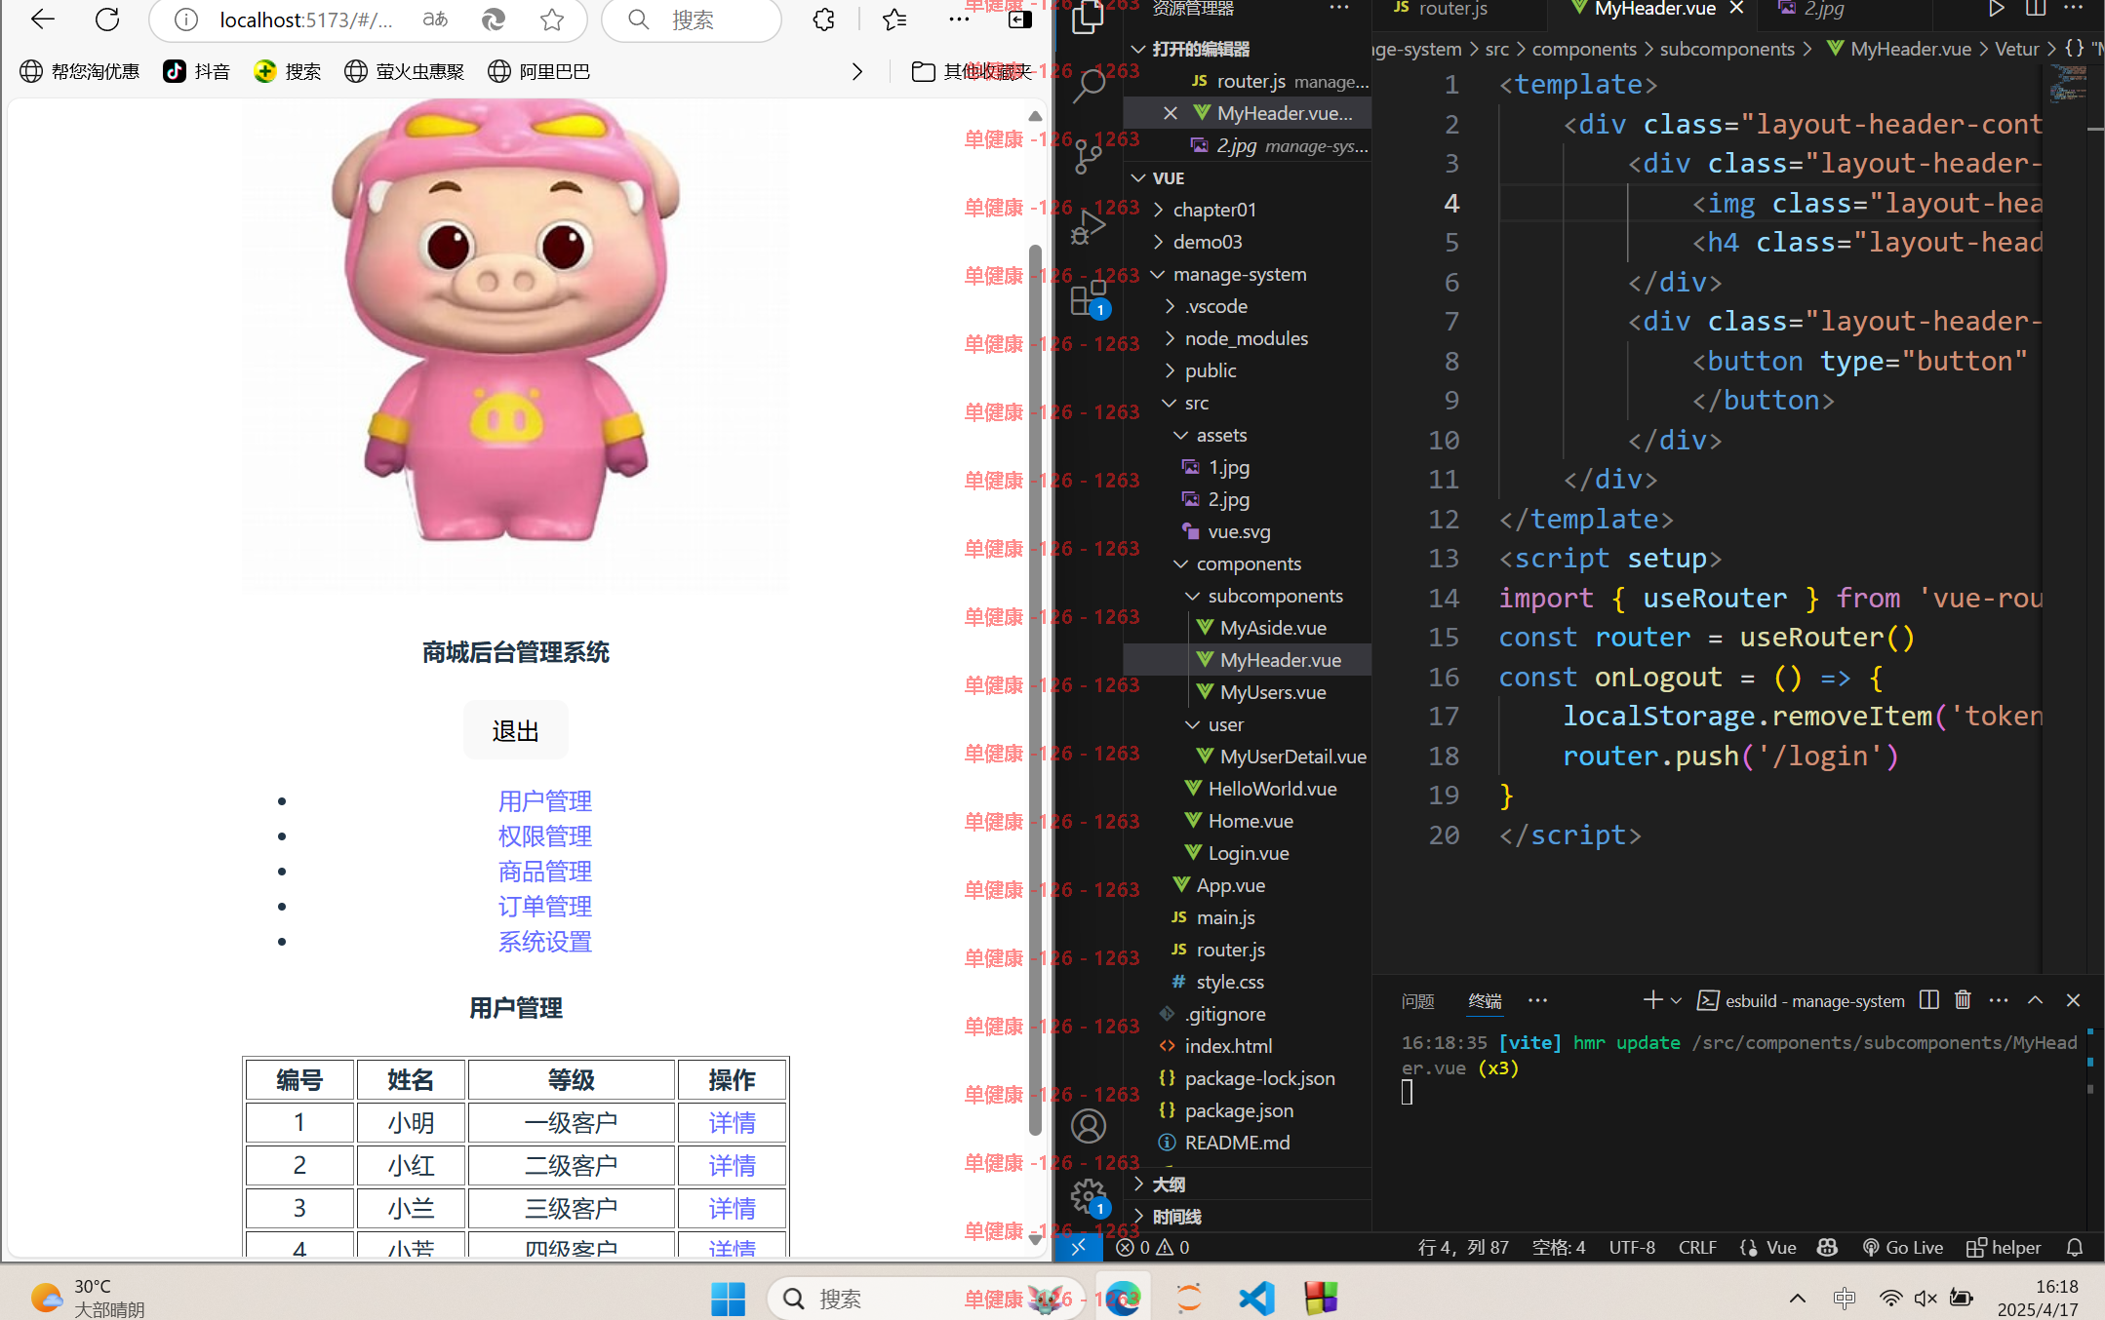Open Windows Start button

tap(728, 1299)
